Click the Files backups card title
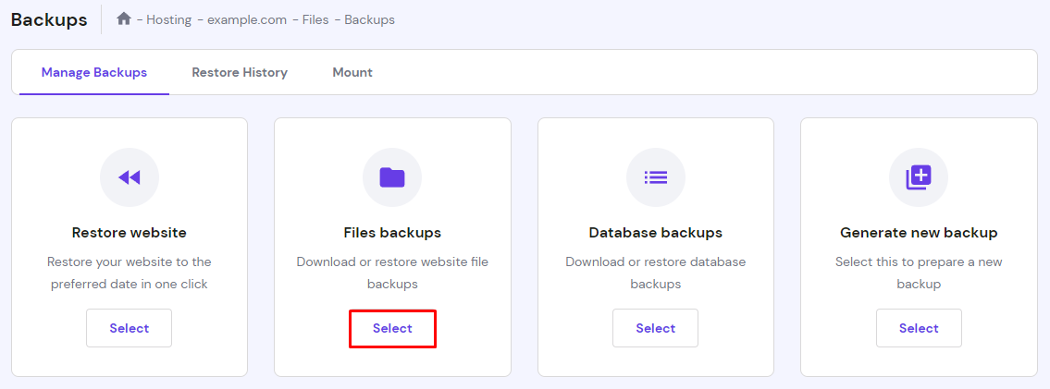 point(392,233)
